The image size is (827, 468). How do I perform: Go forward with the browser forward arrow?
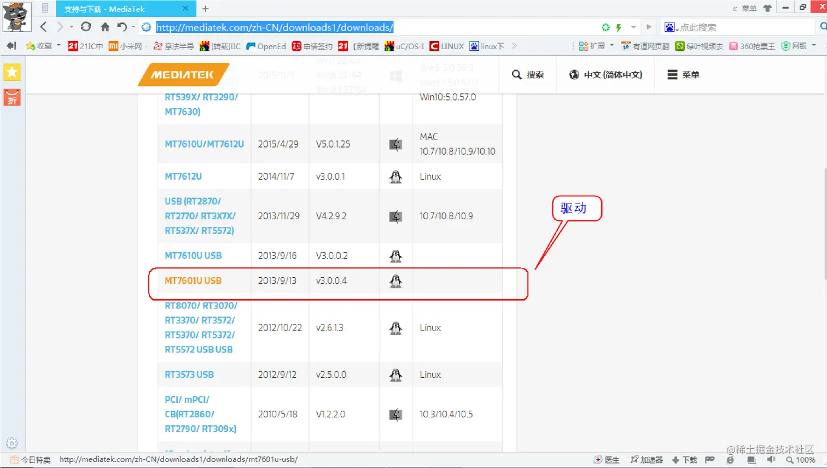[60, 27]
